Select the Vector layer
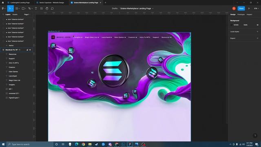The image size is (261, 147). tap(11, 45)
